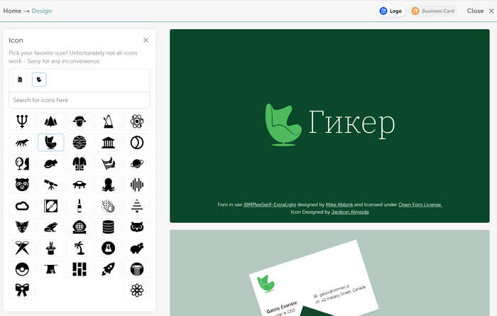Pick the rocket icon
The image size is (497, 316).
[x=108, y=269]
